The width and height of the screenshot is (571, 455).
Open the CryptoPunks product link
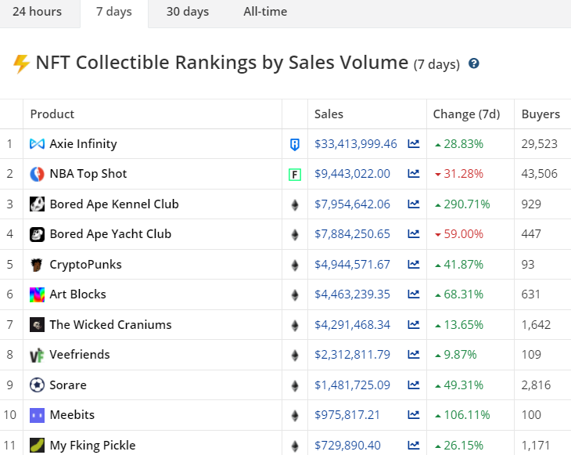pyautogui.click(x=85, y=265)
